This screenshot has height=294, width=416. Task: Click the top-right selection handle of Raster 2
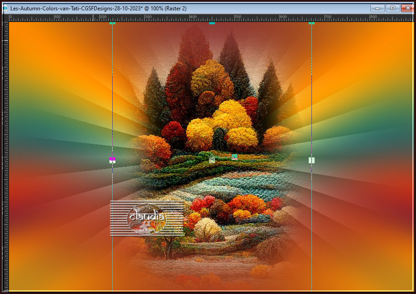[x=311, y=23]
